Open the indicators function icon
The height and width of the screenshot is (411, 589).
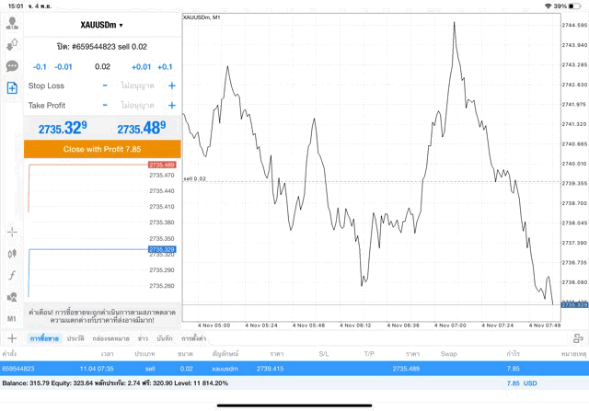coord(12,275)
